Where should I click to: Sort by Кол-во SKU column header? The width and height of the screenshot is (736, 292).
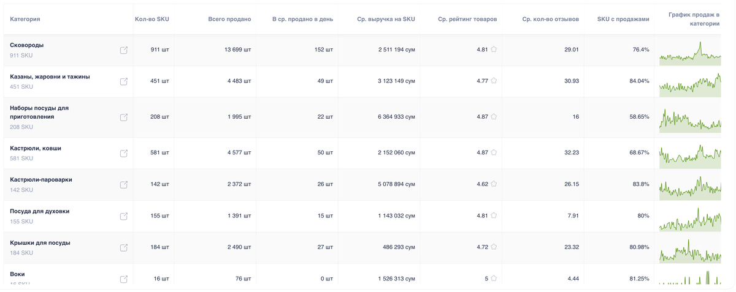tap(152, 19)
